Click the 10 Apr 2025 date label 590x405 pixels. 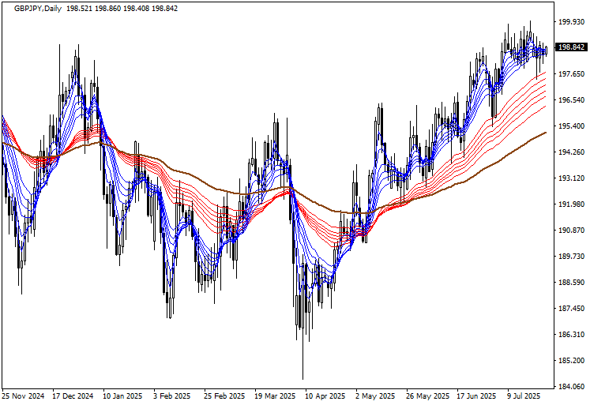325,396
